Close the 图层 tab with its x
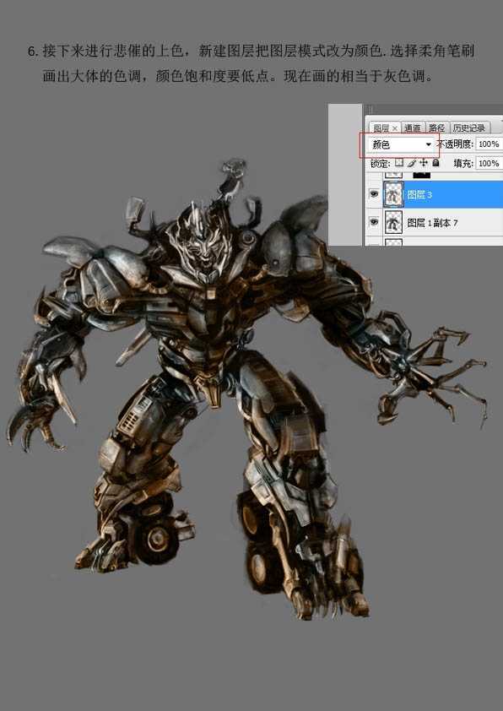This screenshot has height=711, width=503. 395,128
